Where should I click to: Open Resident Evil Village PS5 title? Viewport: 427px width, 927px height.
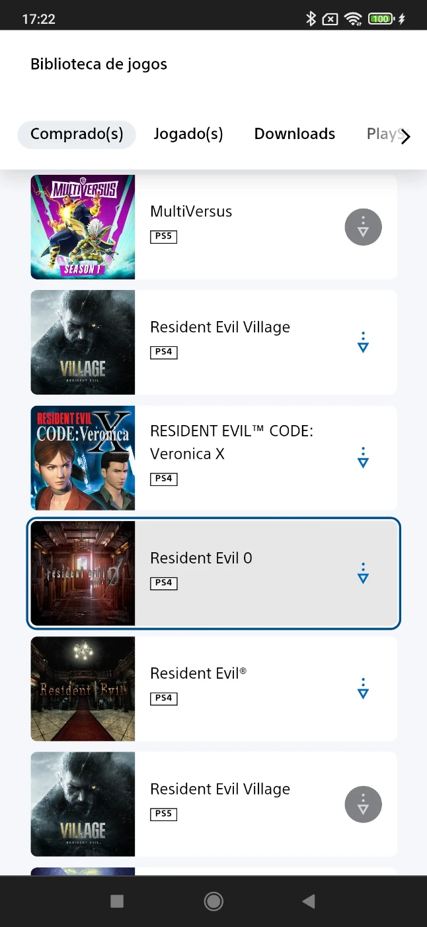click(x=220, y=789)
